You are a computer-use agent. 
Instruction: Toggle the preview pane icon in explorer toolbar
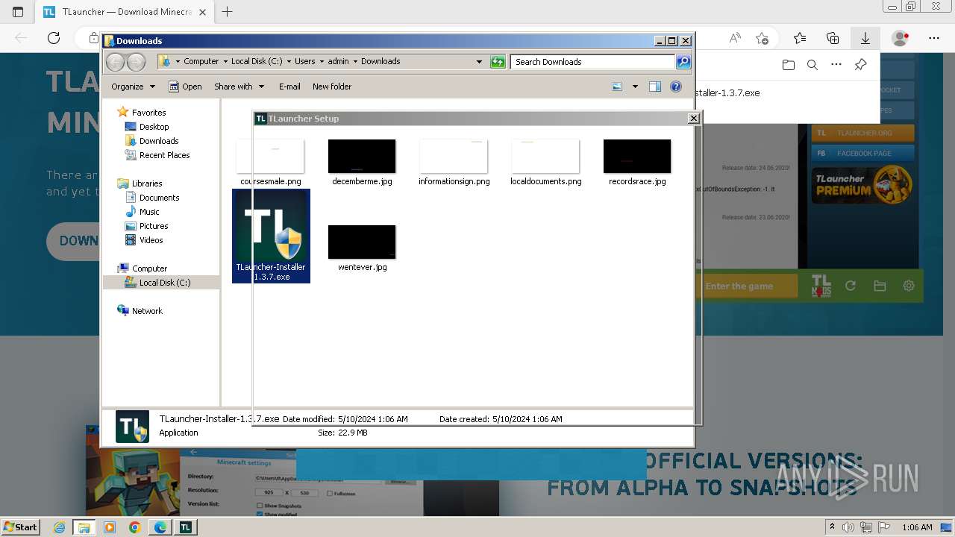[x=655, y=87]
